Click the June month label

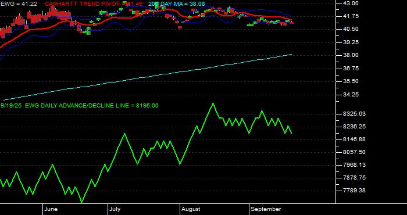[51, 209]
